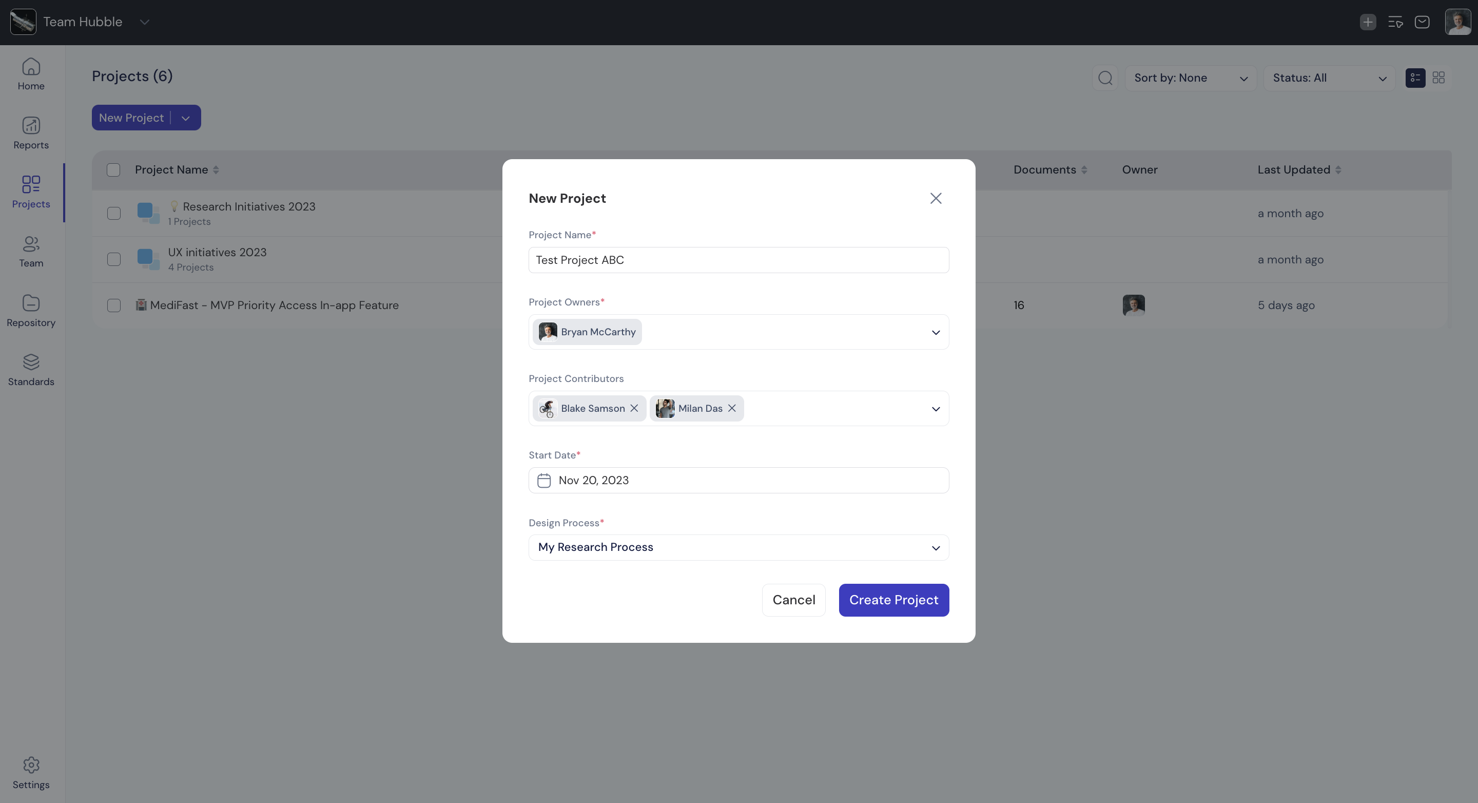Open the Standards sidebar icon

(31, 370)
